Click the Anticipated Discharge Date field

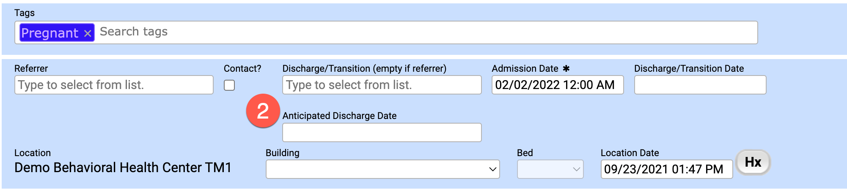[x=382, y=132]
